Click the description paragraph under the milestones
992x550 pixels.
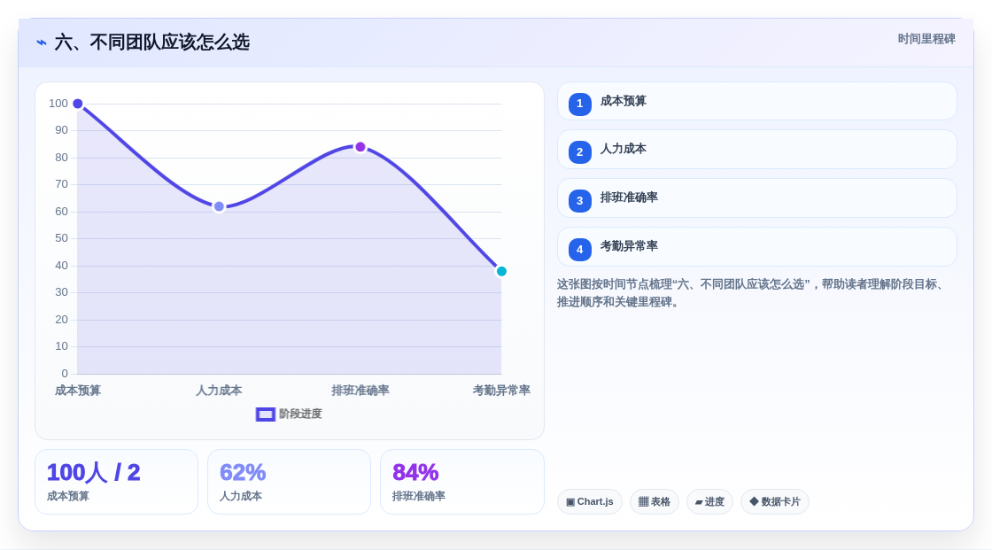coord(753,293)
